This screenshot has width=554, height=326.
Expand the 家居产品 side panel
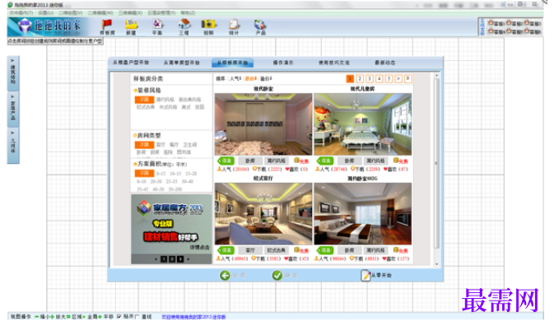click(13, 109)
